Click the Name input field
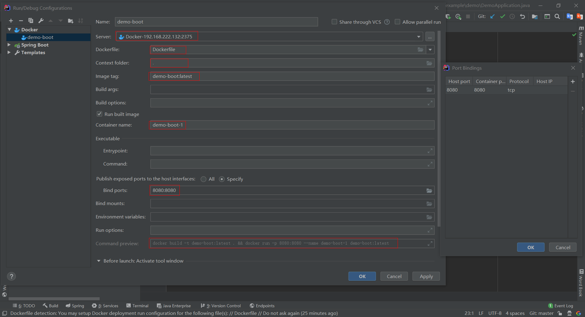This screenshot has width=585, height=317. click(x=216, y=22)
